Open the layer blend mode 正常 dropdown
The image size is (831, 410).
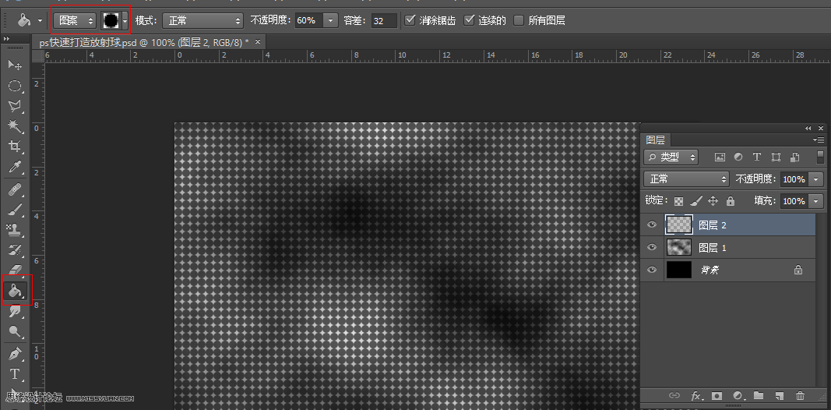[x=687, y=178]
